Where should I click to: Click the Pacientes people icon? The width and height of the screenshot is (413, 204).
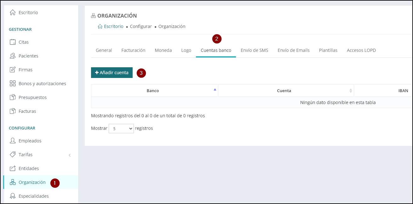(x=13, y=56)
